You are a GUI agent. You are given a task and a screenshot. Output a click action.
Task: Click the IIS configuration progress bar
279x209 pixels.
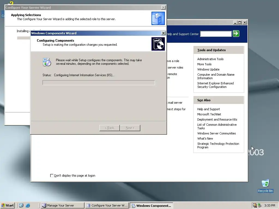pyautogui.click(x=99, y=83)
